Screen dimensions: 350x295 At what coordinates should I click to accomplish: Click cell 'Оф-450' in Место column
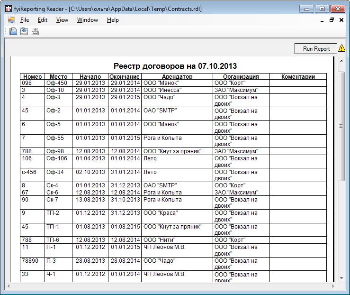(58, 83)
